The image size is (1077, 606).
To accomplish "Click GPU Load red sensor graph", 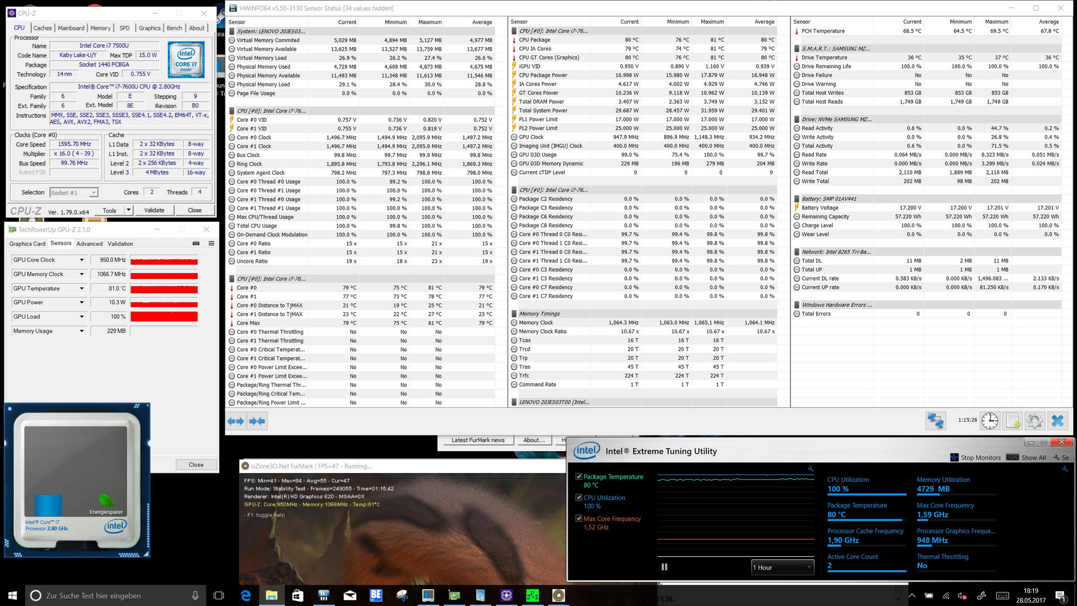I will (164, 316).
